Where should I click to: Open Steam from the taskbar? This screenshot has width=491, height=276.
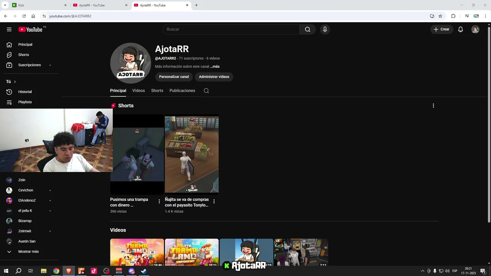click(x=144, y=271)
